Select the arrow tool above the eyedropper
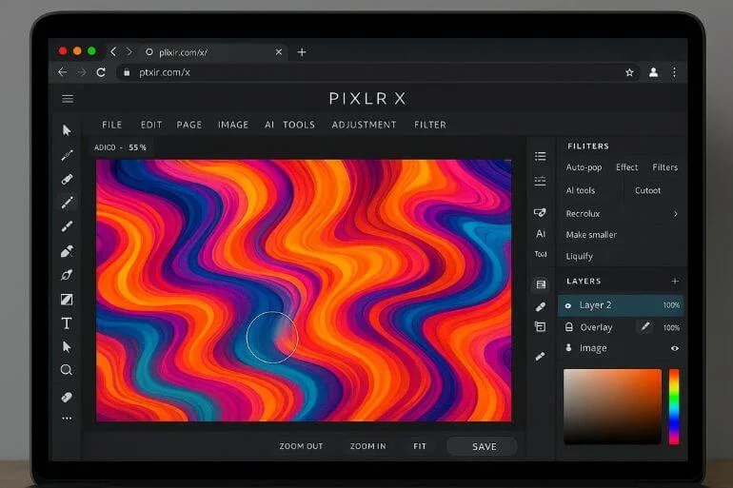 click(67, 130)
